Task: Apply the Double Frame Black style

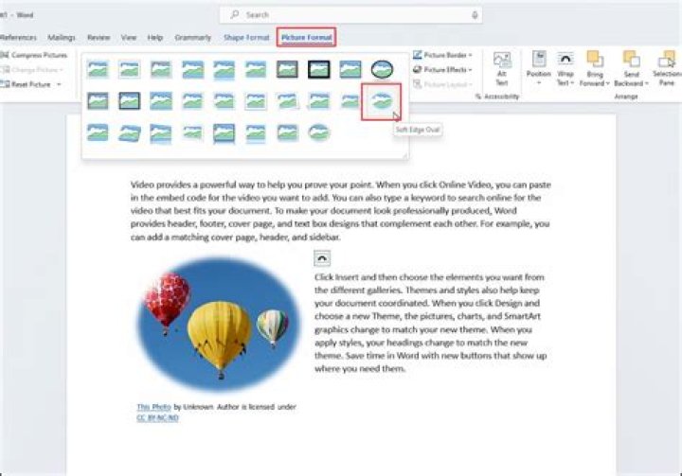Action: click(288, 69)
